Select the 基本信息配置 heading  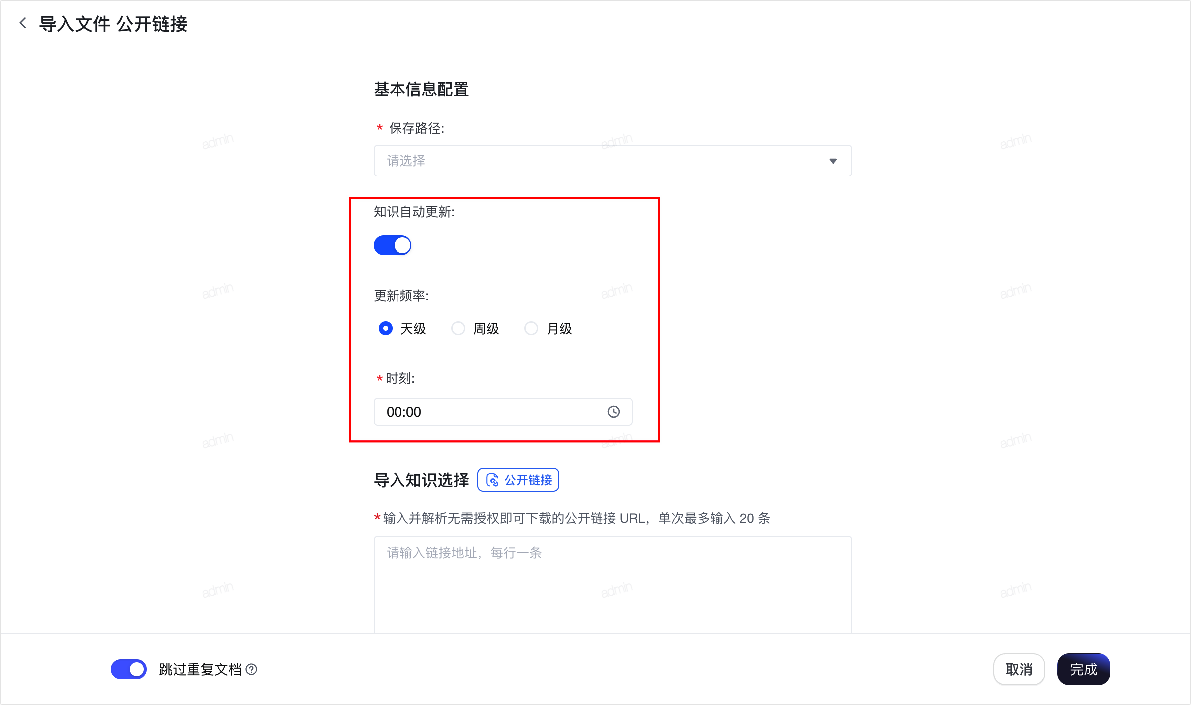(421, 89)
